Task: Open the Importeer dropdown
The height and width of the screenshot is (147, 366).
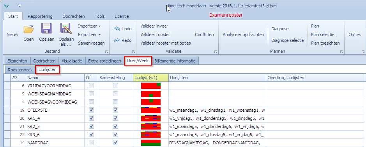Action: coord(89,26)
